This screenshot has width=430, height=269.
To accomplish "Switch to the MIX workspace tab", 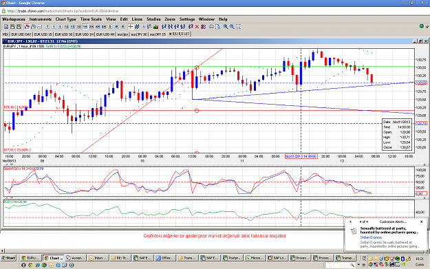I will tap(6, 34).
